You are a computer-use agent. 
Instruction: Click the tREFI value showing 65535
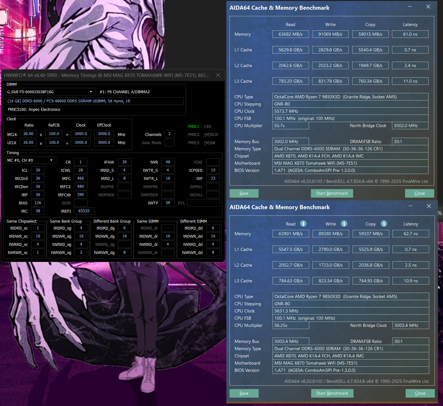(x=84, y=211)
